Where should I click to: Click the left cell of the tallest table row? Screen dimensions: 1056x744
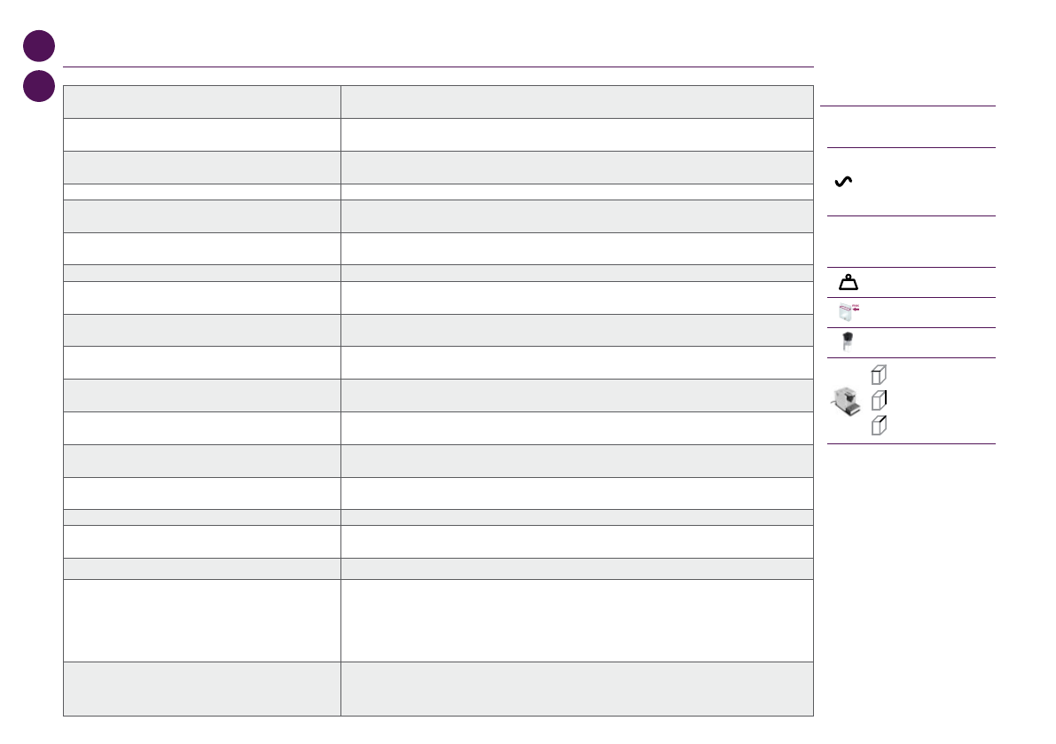pyautogui.click(x=202, y=620)
